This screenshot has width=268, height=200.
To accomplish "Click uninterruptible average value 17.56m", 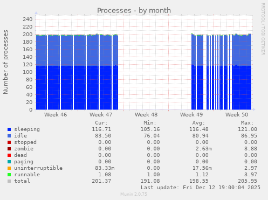I will [202, 168].
